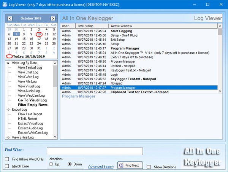The width and height of the screenshot is (228, 172).
Task: Select the Down direction radio button
Action: coord(70,164)
